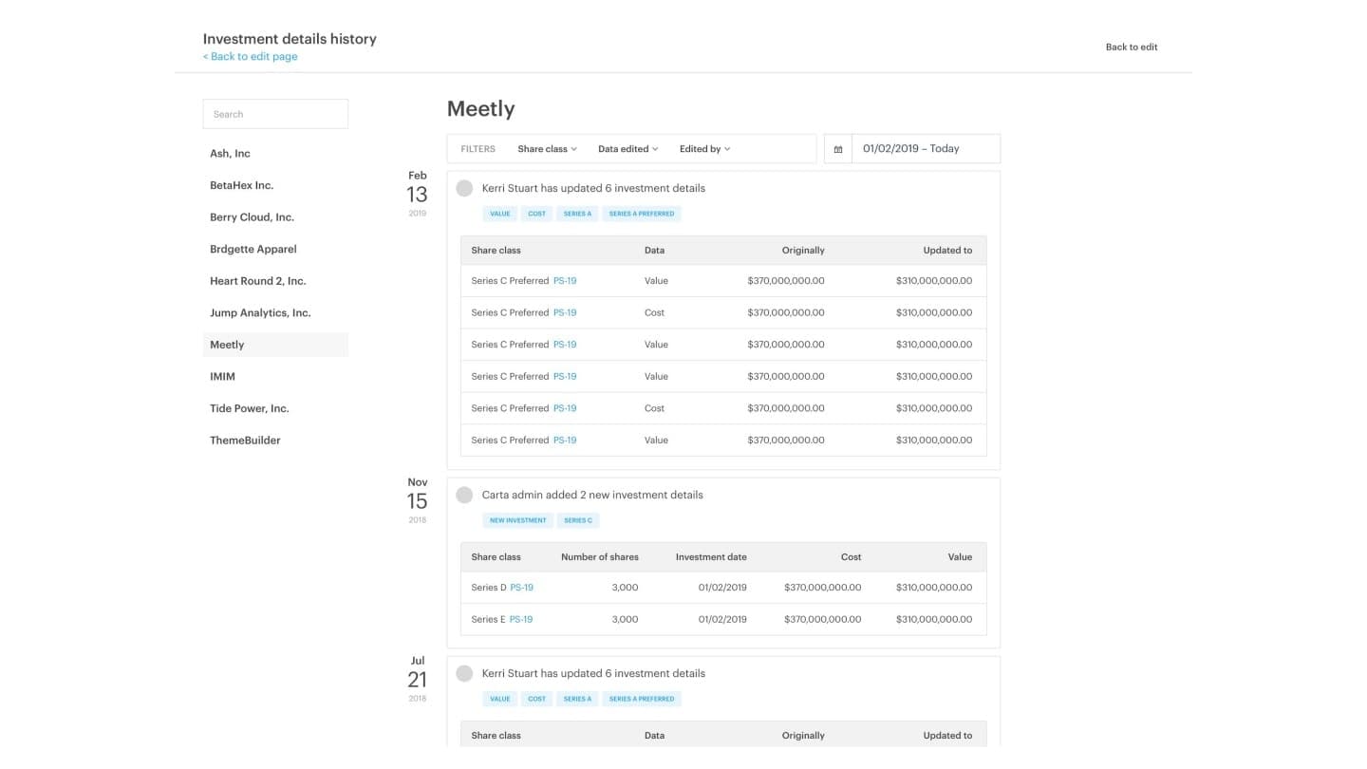This screenshot has width=1367, height=769.
Task: Select Jump Analytics, Inc. company
Action: (260, 313)
